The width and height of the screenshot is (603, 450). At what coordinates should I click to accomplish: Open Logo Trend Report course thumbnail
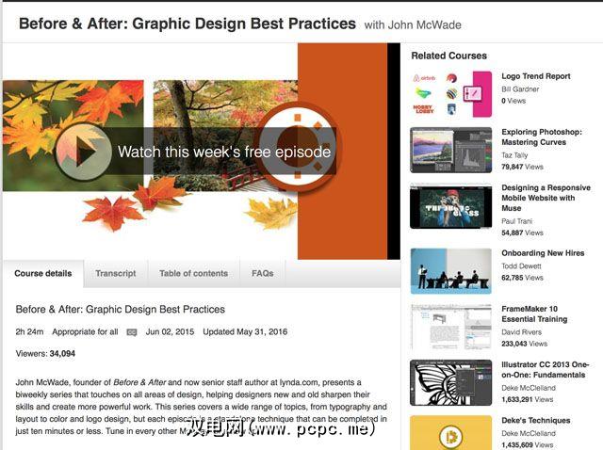451,94
